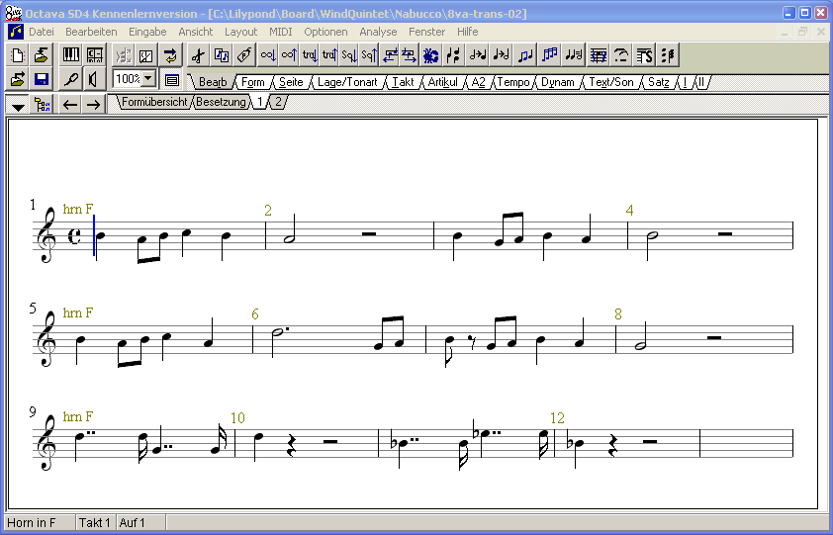833x535 pixels.
Task: Open the Fenster menu
Action: pos(426,32)
